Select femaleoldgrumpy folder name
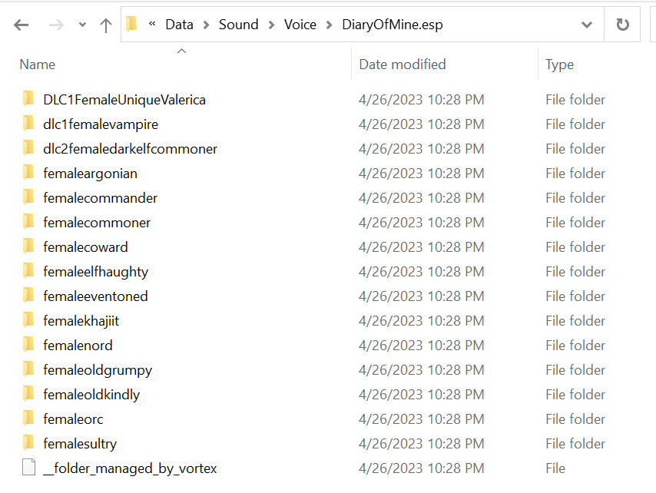The height and width of the screenshot is (493, 656). (x=98, y=370)
